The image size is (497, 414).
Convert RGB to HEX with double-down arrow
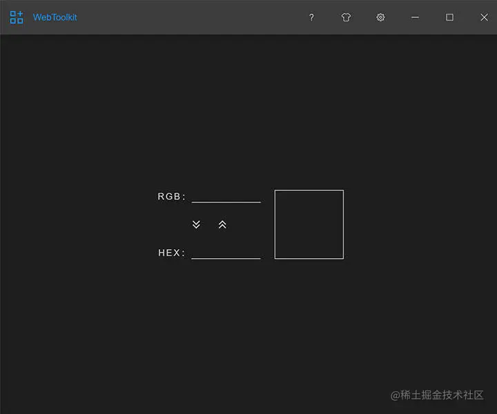coord(196,224)
